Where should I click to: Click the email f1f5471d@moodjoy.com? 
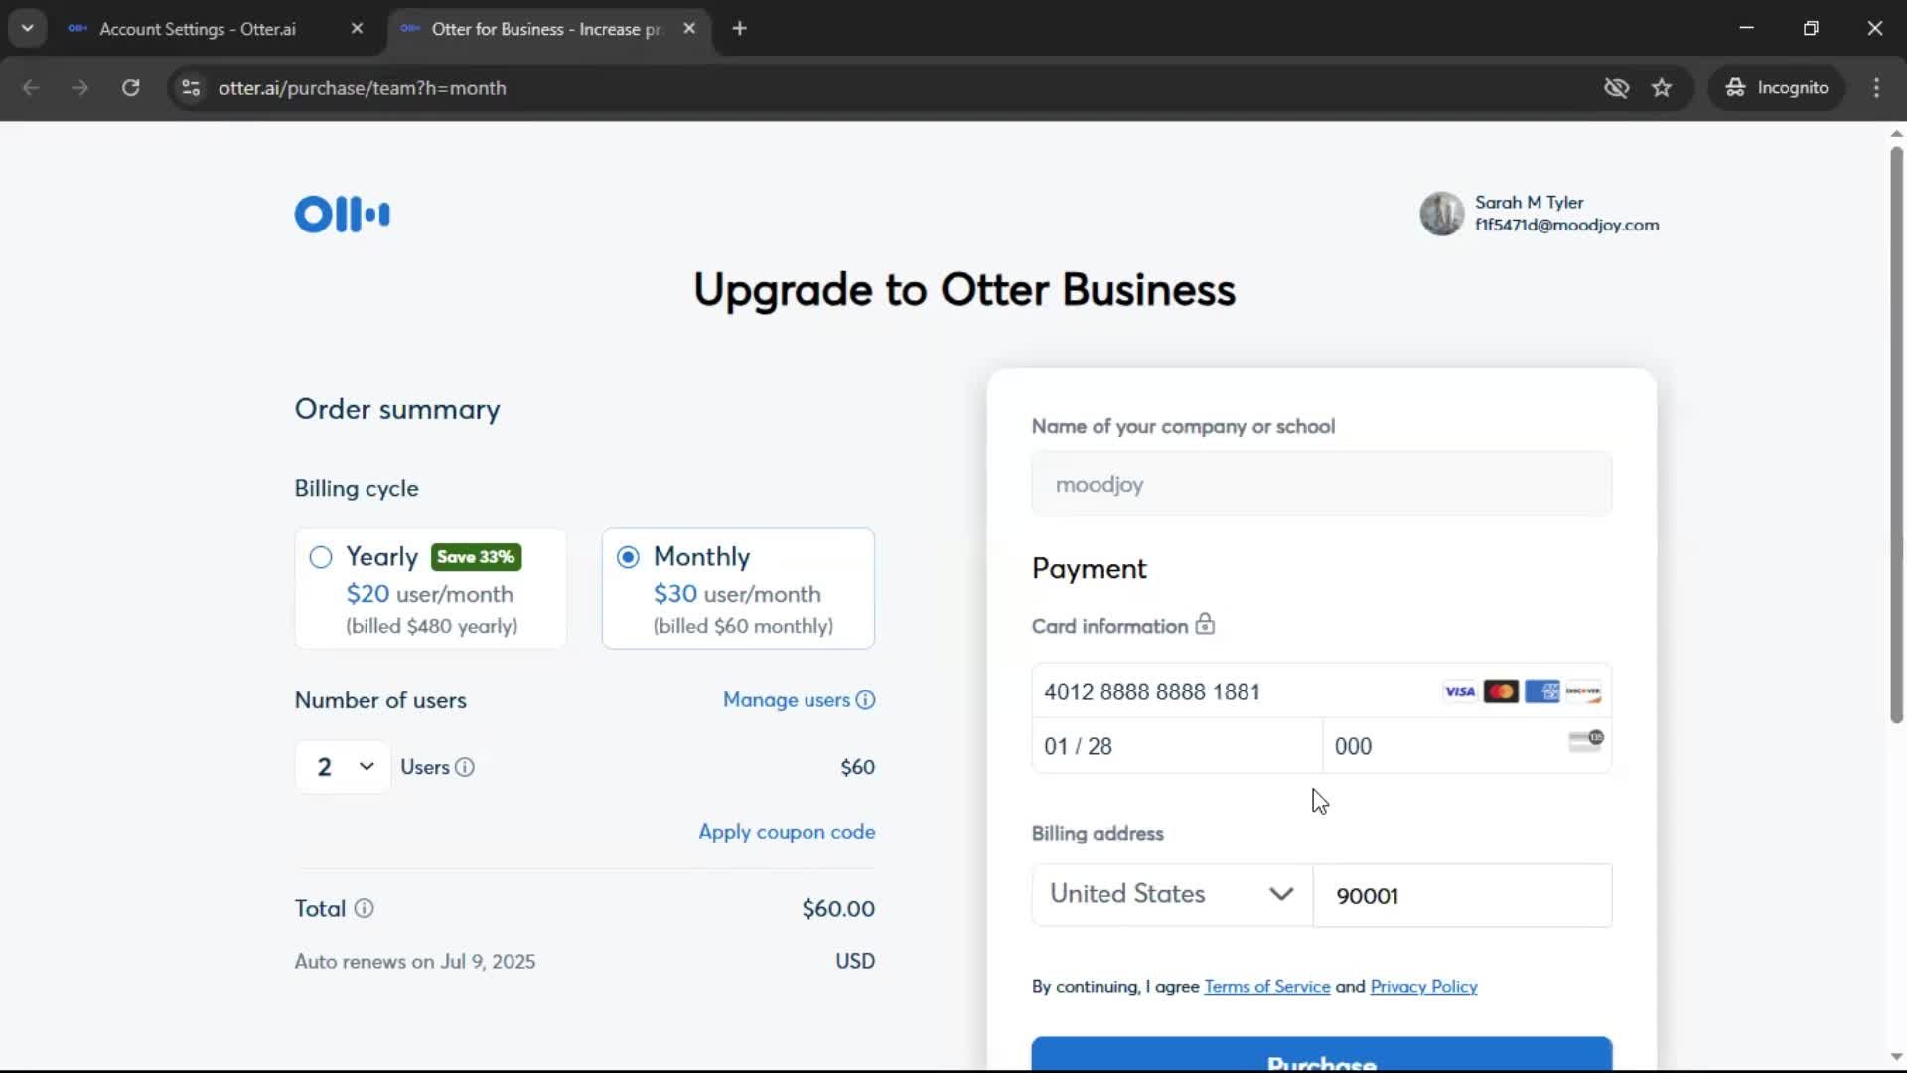(1566, 226)
